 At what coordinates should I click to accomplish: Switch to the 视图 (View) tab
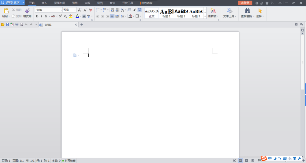[100, 3]
